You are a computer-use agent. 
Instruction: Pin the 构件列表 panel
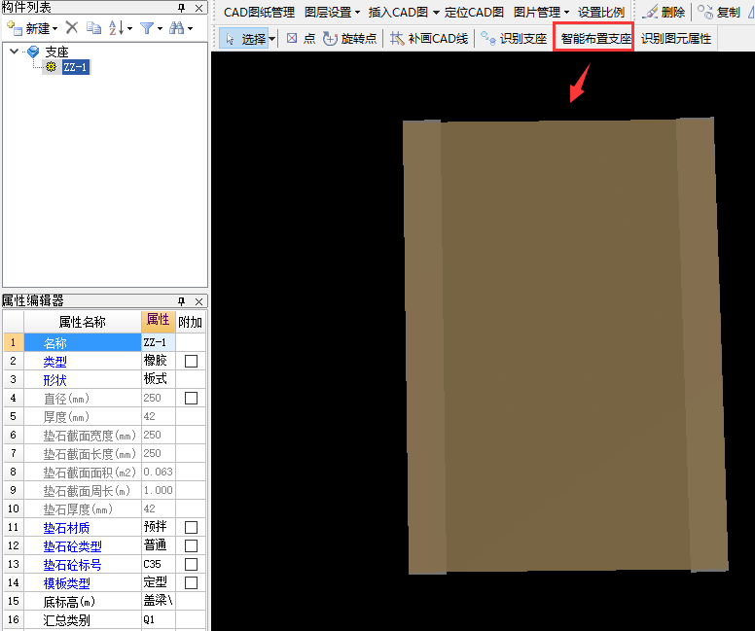(181, 8)
